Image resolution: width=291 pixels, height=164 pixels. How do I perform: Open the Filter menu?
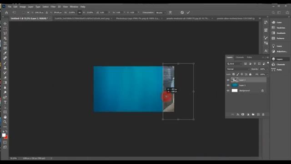click(53, 7)
